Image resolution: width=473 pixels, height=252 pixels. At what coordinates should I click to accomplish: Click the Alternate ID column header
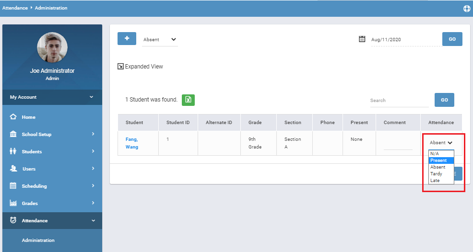pyautogui.click(x=219, y=122)
